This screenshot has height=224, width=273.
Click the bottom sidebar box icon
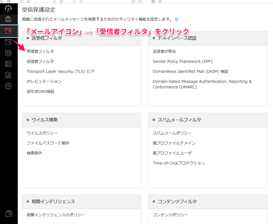coord(8,214)
